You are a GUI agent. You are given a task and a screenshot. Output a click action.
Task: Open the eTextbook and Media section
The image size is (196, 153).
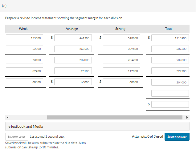[97, 127]
